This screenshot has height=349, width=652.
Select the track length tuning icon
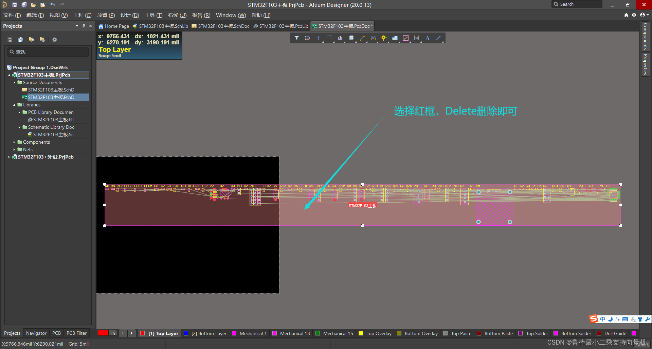(x=373, y=38)
